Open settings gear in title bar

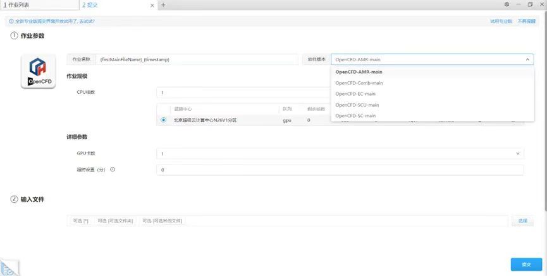[x=507, y=4]
